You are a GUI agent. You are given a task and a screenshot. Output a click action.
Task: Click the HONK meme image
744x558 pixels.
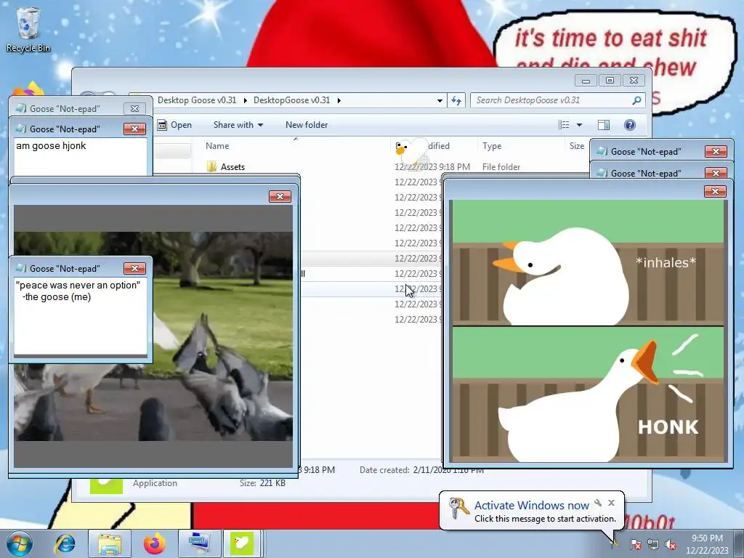(x=589, y=331)
